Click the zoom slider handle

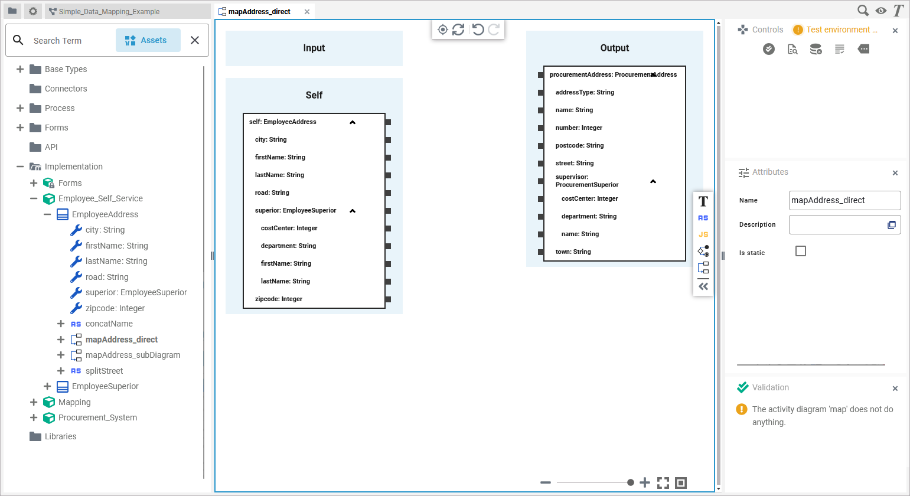click(x=631, y=482)
